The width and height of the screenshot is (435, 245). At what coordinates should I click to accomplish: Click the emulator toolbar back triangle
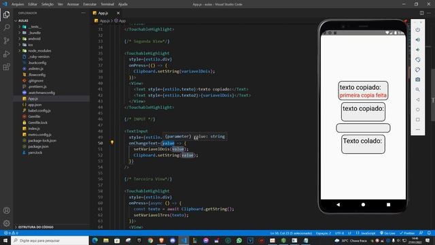(x=418, y=99)
